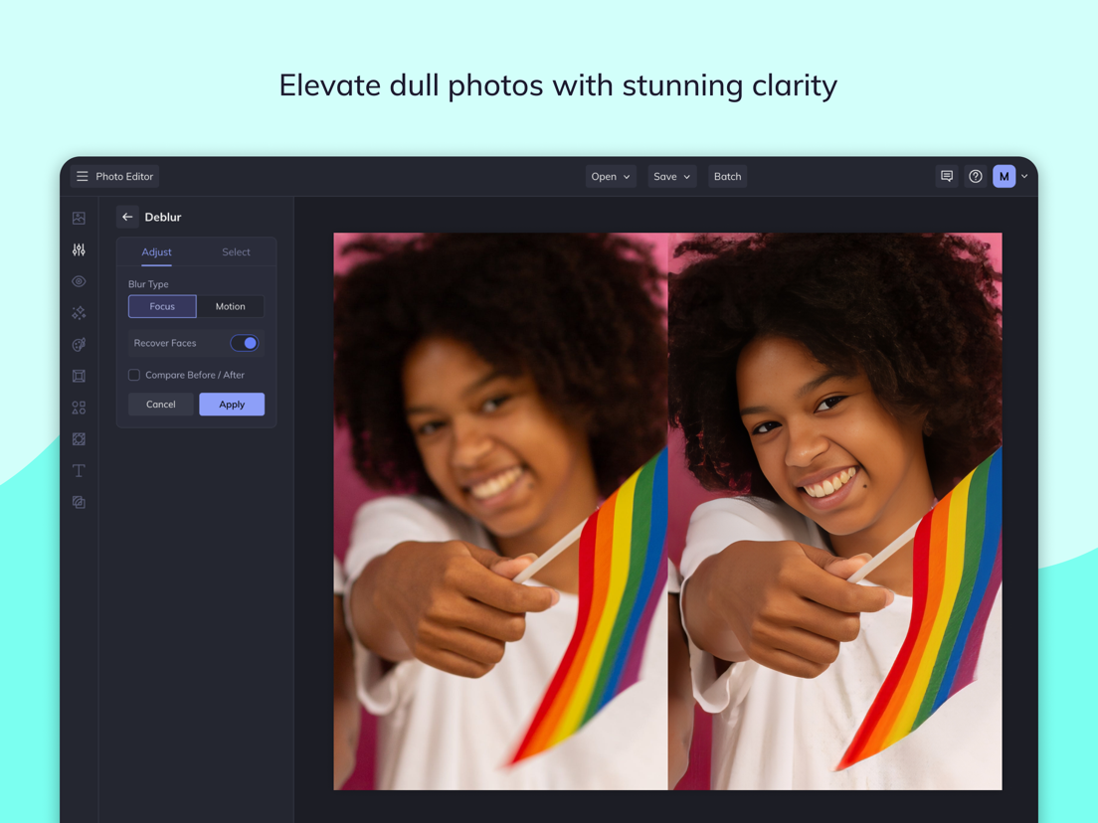The height and width of the screenshot is (823, 1098).
Task: Open the help question mark icon
Action: [976, 176]
